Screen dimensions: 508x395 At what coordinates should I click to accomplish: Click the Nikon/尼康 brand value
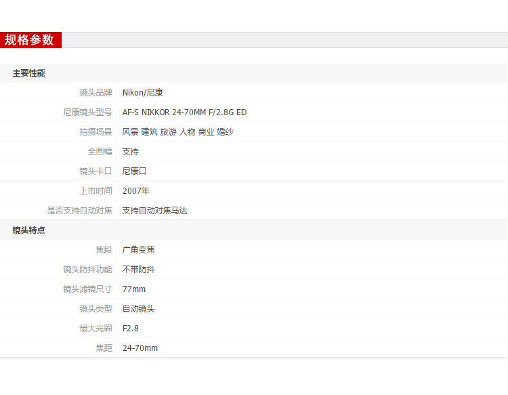click(x=142, y=93)
